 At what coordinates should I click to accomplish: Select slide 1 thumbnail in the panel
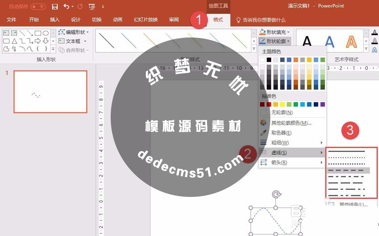point(50,92)
